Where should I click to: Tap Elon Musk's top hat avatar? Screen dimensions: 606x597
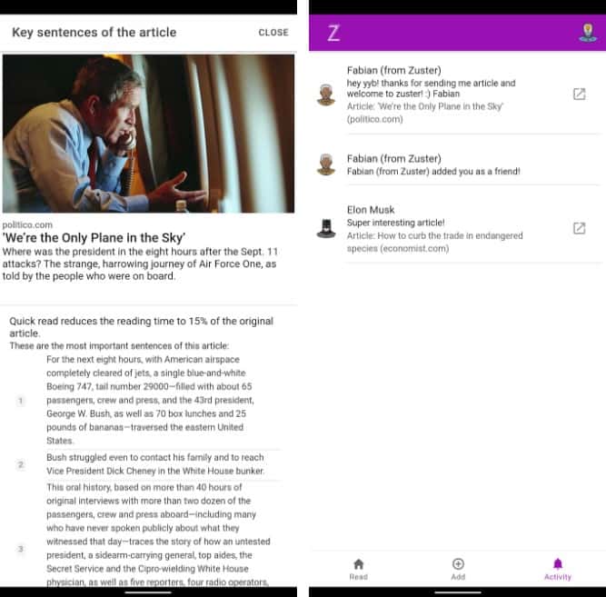tap(326, 228)
